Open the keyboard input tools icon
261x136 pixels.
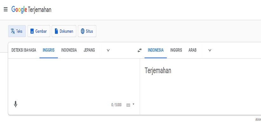(128, 105)
